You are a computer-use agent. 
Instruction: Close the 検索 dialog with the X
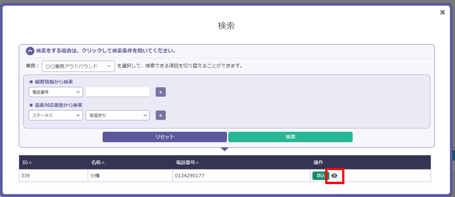[x=442, y=13]
